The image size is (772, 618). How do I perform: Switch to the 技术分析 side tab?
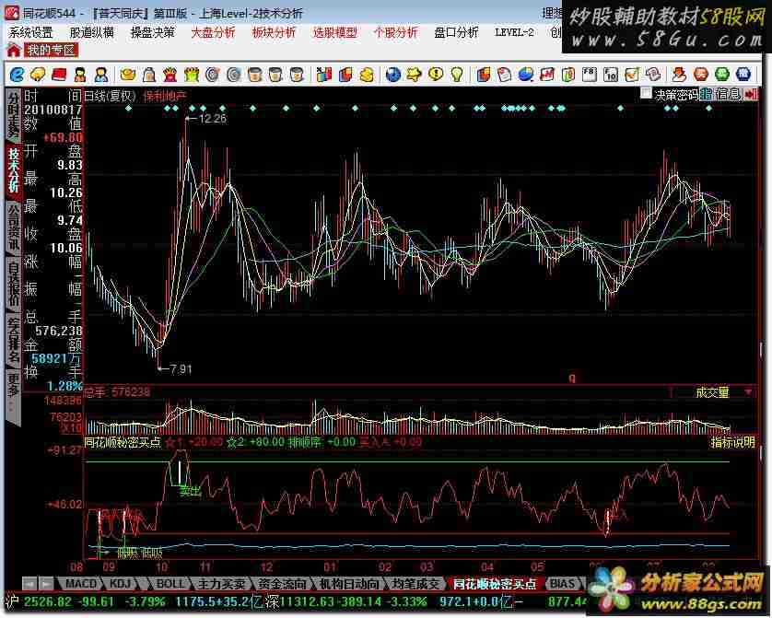[x=13, y=170]
